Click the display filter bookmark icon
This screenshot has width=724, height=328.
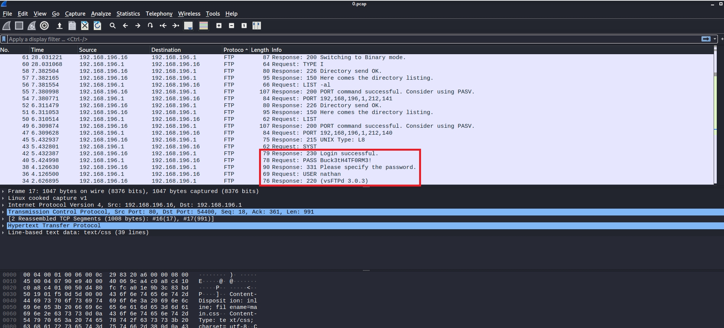click(4, 39)
